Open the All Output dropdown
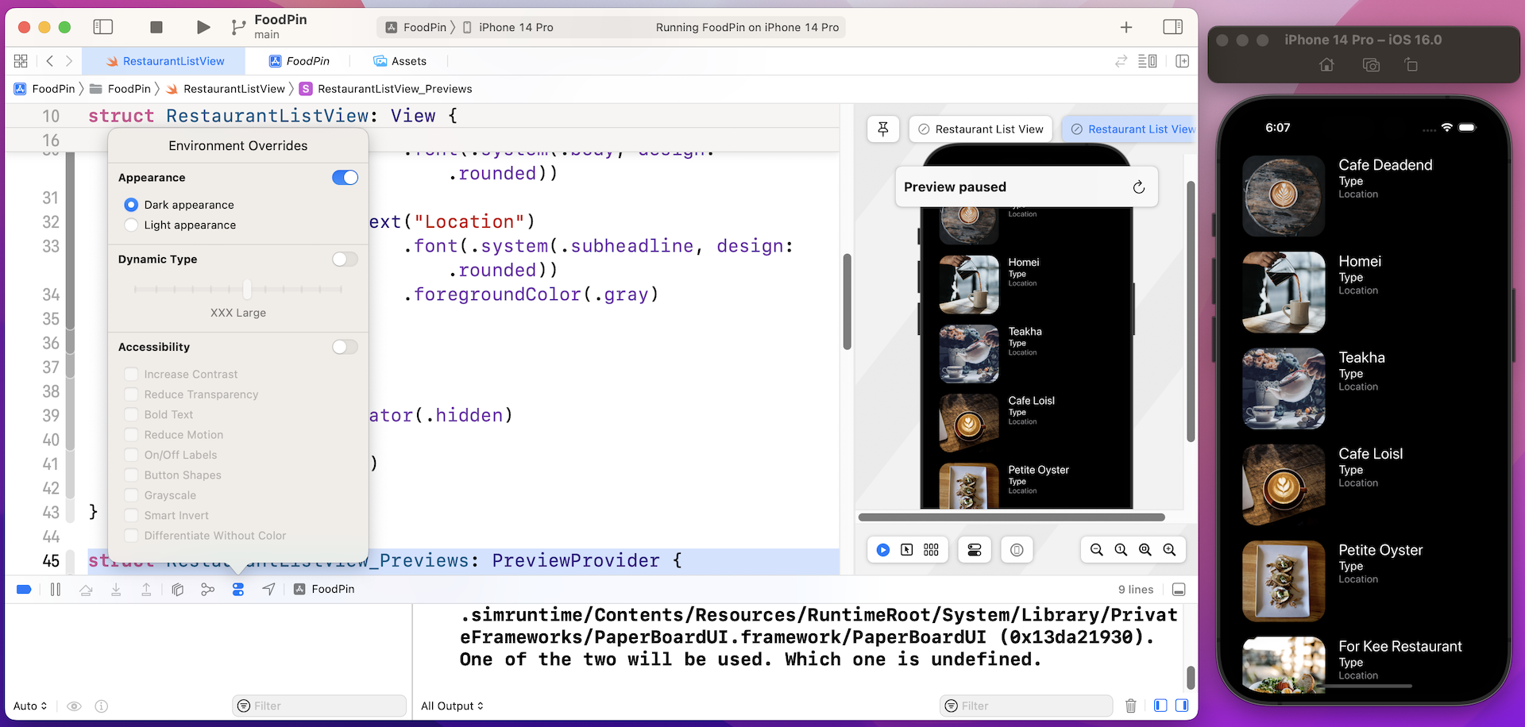Viewport: 1525px width, 727px height. (x=451, y=706)
